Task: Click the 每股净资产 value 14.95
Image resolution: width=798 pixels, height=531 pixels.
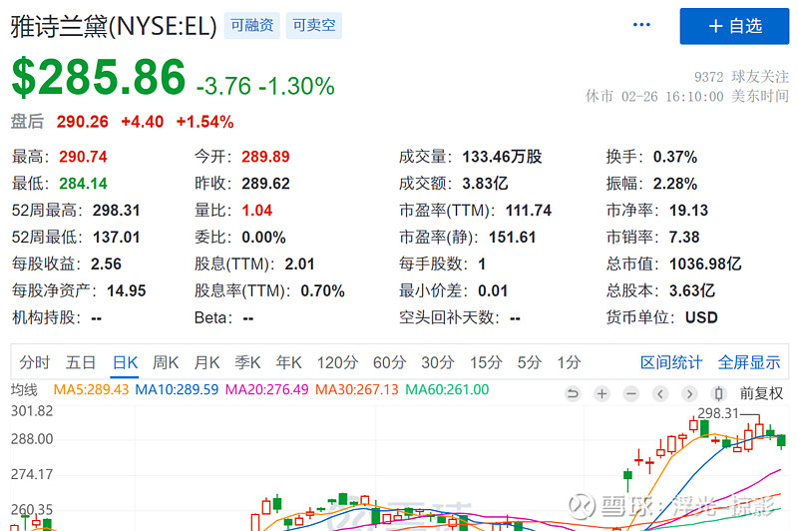Action: click(x=127, y=290)
